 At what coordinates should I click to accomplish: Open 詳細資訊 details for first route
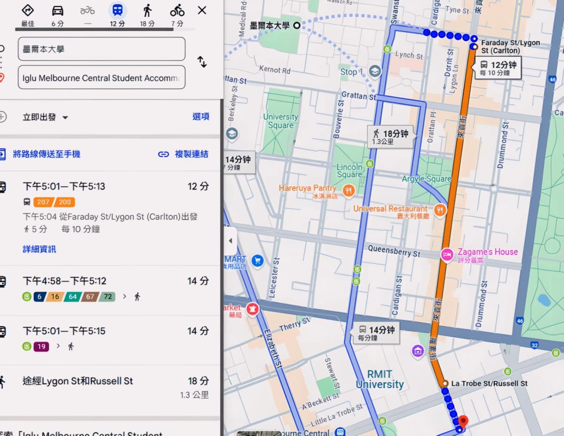39,249
